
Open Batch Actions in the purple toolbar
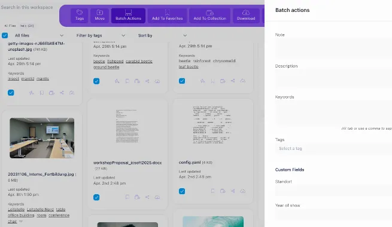pos(128,16)
